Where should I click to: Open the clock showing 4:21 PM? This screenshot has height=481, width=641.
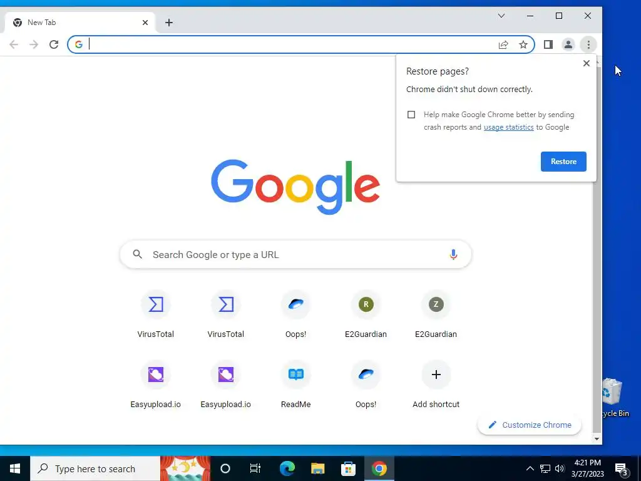pos(587,468)
